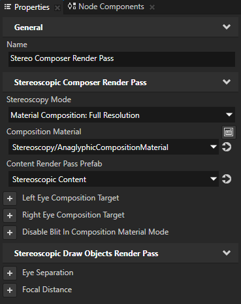Edit the Name field text
The image size is (241, 304).
click(121, 59)
